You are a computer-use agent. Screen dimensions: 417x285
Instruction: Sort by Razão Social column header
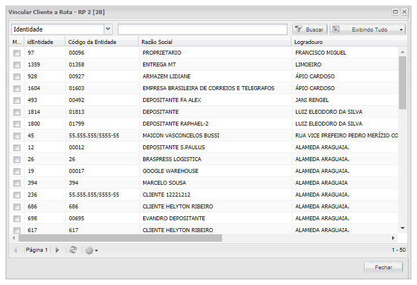pyautogui.click(x=215, y=42)
